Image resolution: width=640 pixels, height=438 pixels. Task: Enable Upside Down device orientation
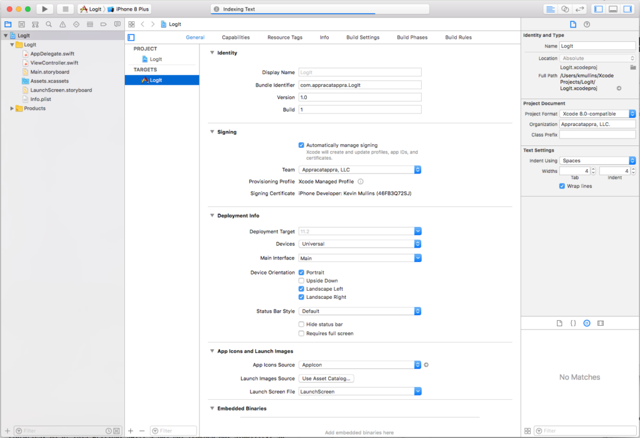point(302,280)
